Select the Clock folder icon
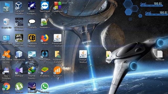The image size is (168, 94). [109, 56]
